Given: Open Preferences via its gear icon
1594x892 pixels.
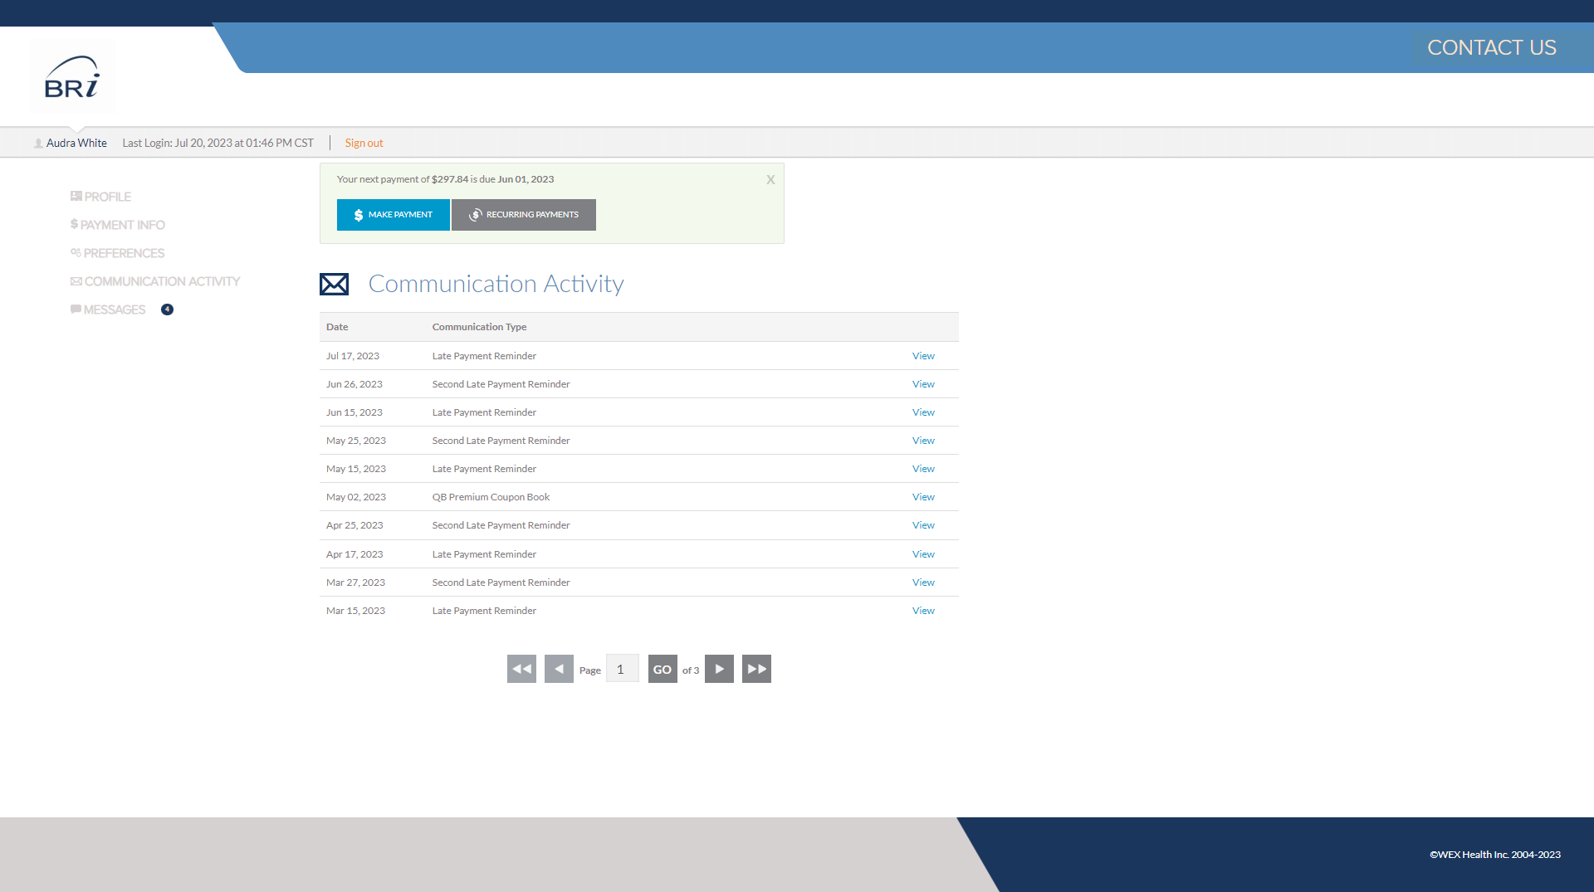Looking at the screenshot, I should (75, 252).
